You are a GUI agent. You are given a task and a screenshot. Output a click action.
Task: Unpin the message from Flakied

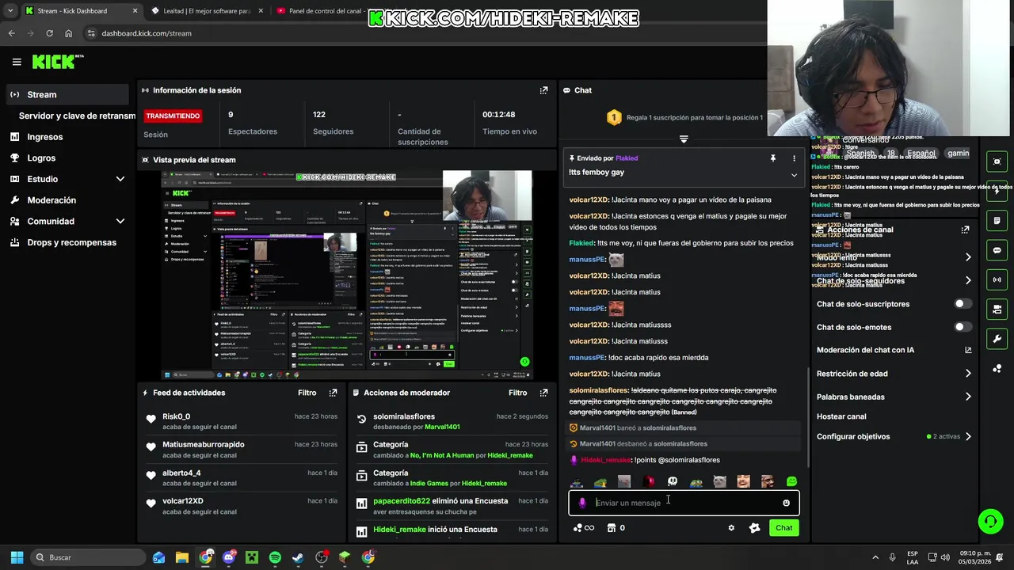[x=772, y=158]
